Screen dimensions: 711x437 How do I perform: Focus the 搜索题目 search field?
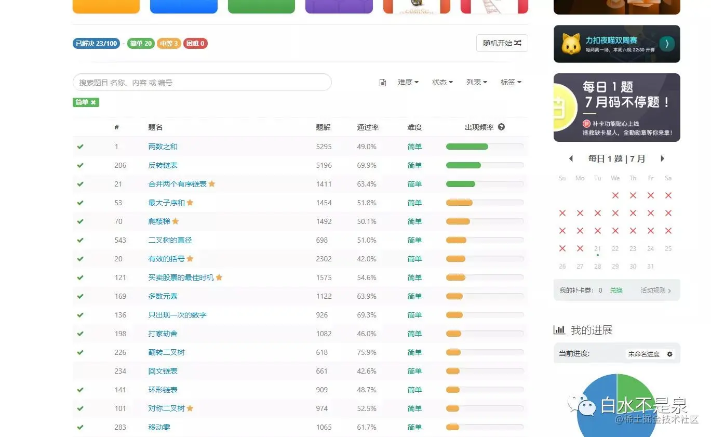pyautogui.click(x=202, y=82)
